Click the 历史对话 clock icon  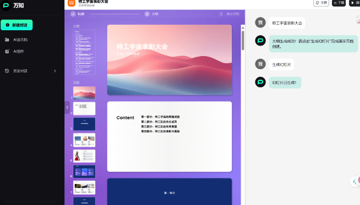point(7,71)
